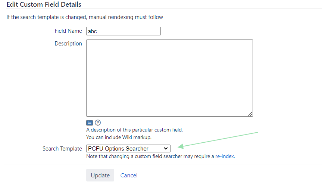Click the 'Note that changing a custom field searcher' text
This screenshot has height=196, width=322.
click(135, 157)
